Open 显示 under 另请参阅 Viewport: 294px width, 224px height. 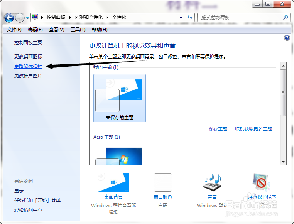point(19,191)
